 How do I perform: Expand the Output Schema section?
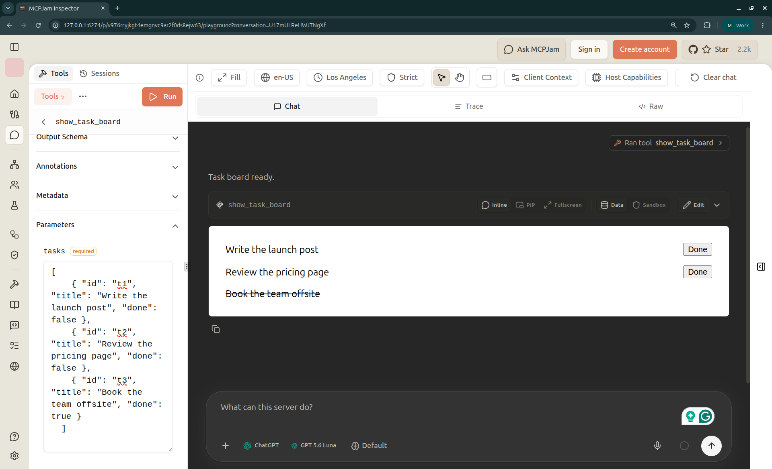pos(108,137)
